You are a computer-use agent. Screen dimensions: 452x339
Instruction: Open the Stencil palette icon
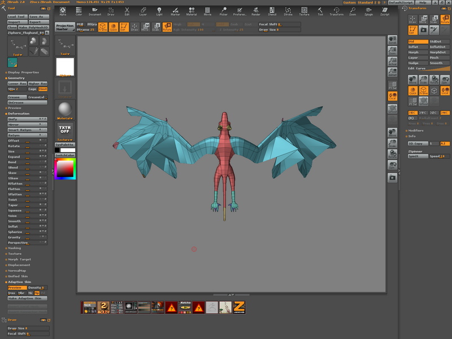point(272,11)
